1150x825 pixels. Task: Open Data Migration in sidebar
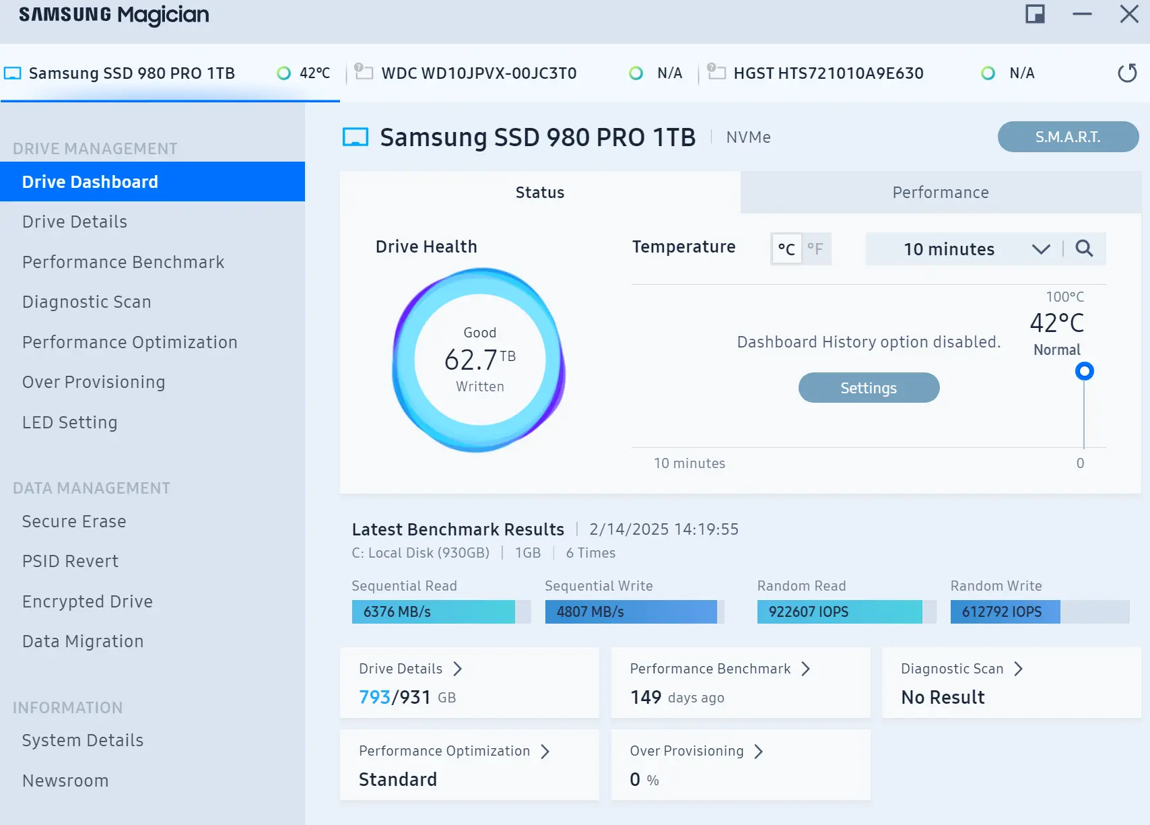tap(152, 641)
